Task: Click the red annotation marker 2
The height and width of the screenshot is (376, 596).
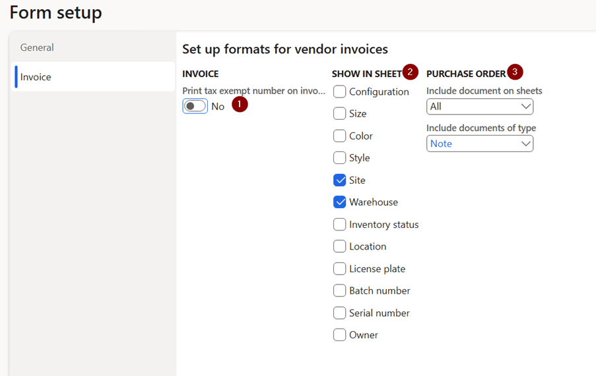Action: [x=410, y=72]
